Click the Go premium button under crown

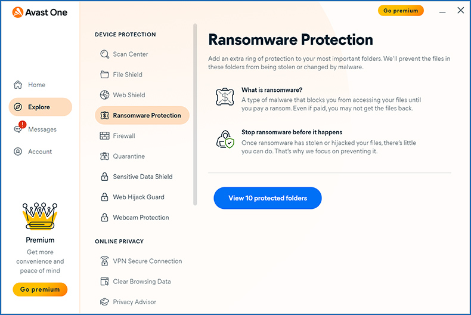coord(40,289)
